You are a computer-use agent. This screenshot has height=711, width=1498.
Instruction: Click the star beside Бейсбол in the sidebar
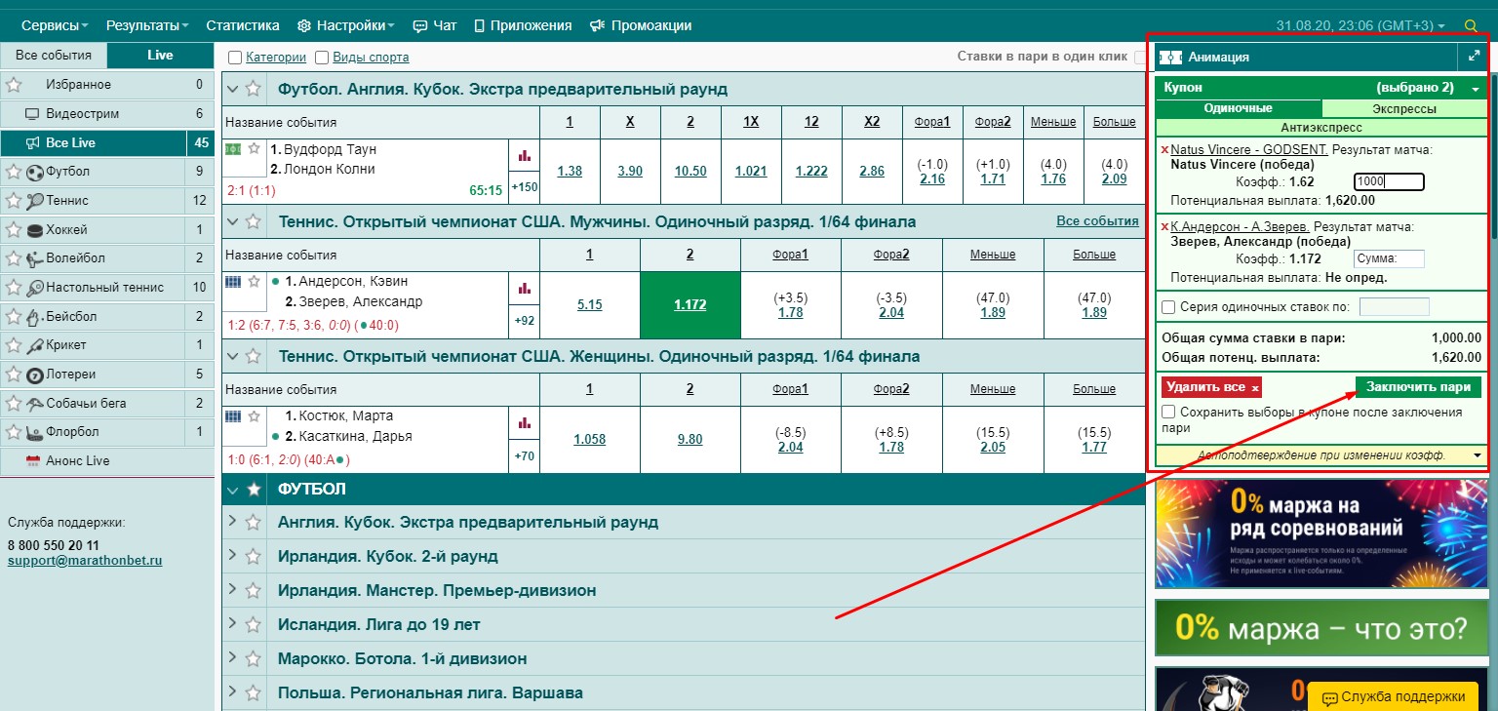[14, 317]
